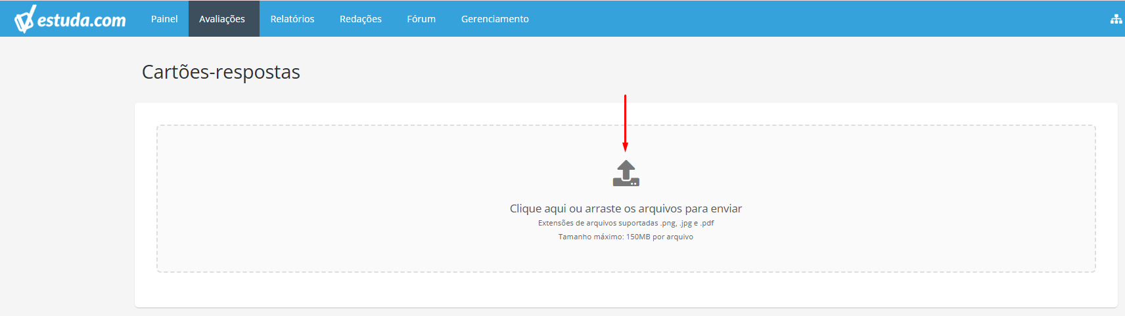Click the white card area below the drop zone
Viewport: 1125px width, 316px height.
tap(626, 290)
